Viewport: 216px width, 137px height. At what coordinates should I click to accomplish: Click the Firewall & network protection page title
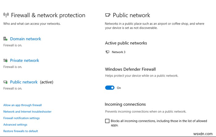[x=48, y=15]
